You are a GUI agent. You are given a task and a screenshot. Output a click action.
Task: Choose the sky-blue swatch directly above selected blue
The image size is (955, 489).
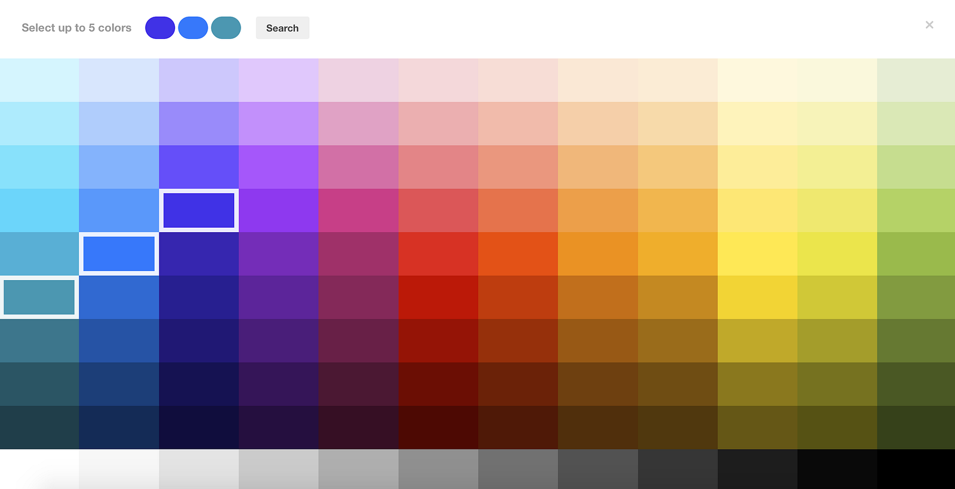point(119,210)
